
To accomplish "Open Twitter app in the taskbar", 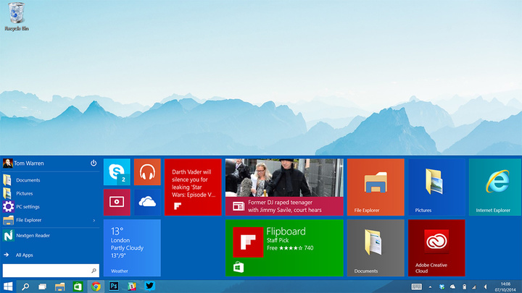I will (149, 286).
